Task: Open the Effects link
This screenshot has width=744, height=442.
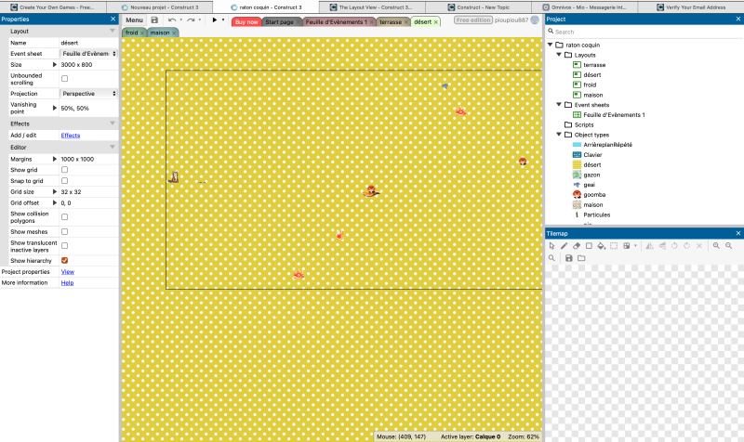Action: [71, 135]
